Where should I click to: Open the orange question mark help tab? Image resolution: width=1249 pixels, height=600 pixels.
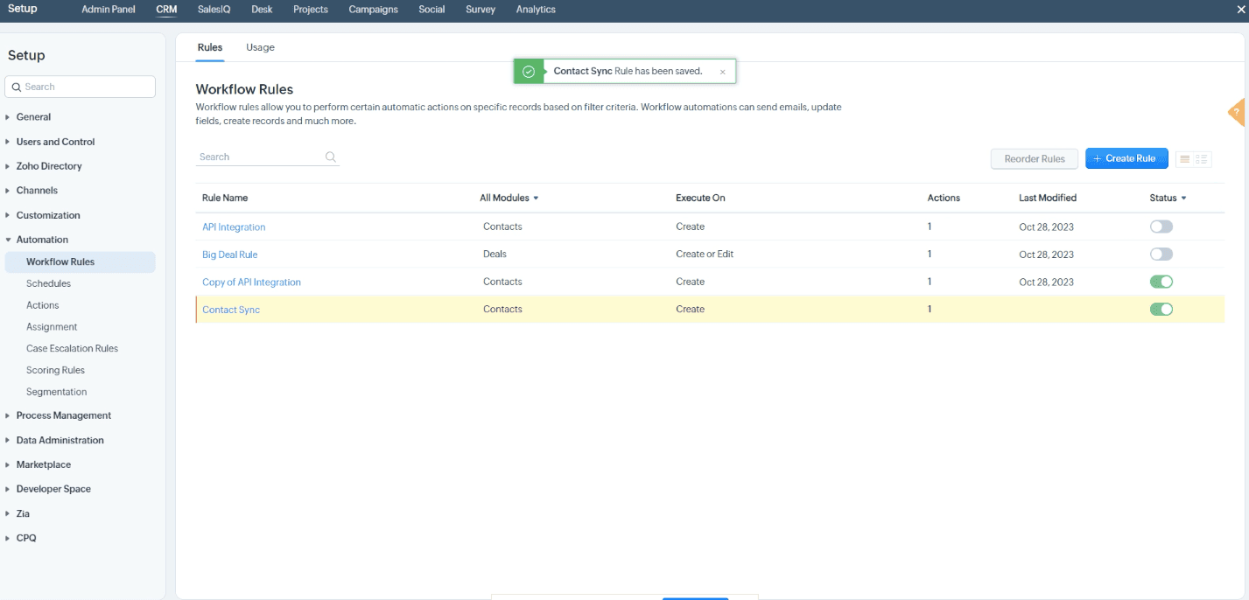[1237, 113]
